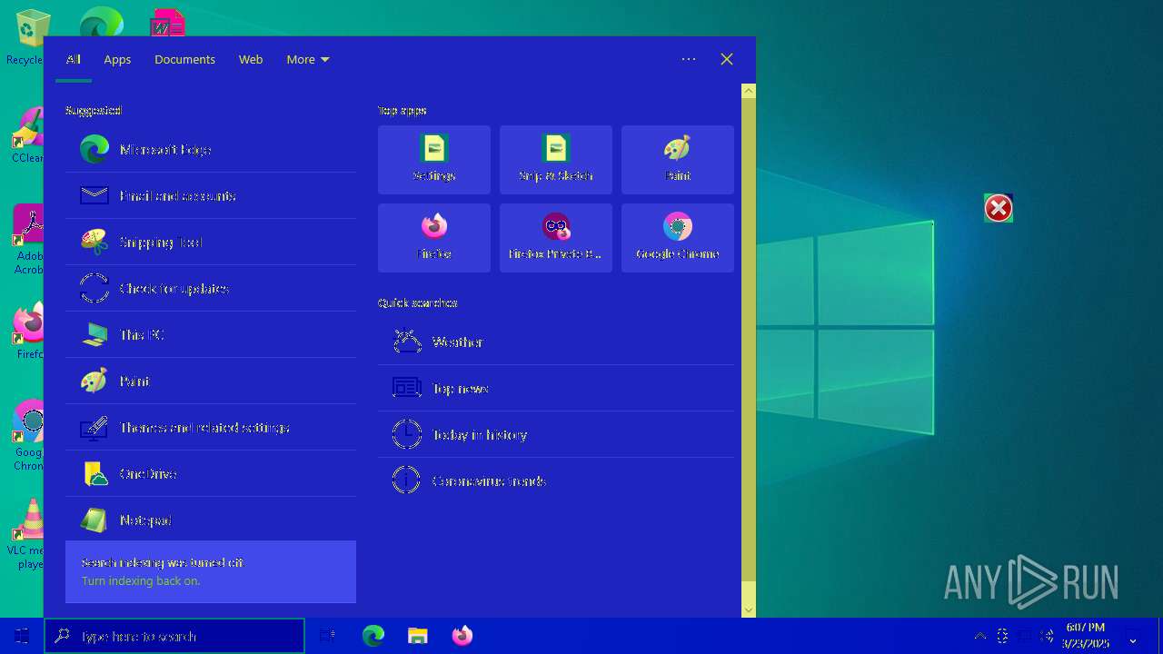Screen dimensions: 1163x654
Task: Open Snip & Sketch top app tile
Action: (x=556, y=160)
